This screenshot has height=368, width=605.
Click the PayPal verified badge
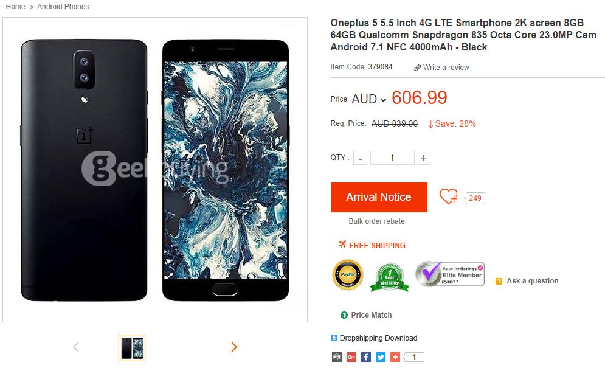coord(348,274)
